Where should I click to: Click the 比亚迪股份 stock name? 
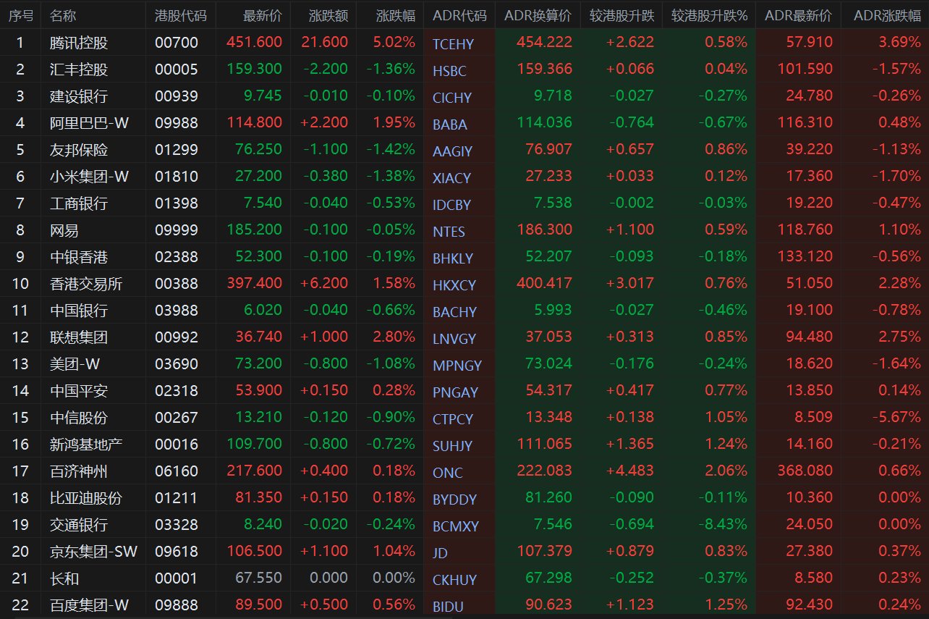coord(86,498)
